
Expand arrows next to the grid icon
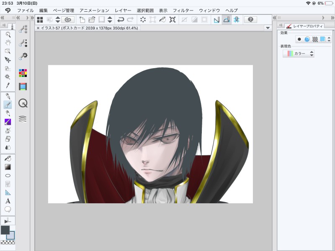58,20
